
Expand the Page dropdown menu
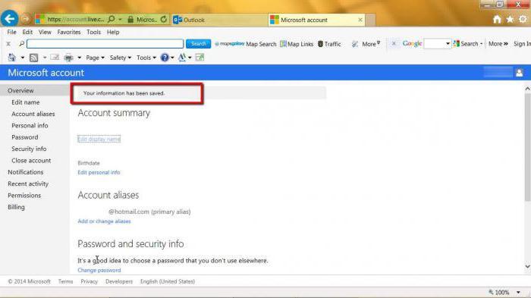point(95,58)
